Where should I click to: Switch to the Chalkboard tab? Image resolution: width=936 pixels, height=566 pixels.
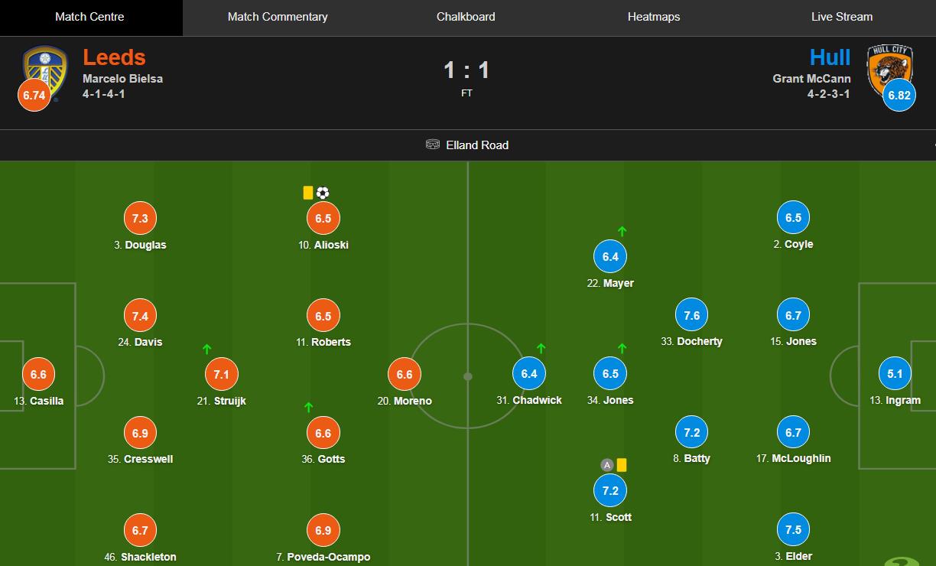click(466, 17)
